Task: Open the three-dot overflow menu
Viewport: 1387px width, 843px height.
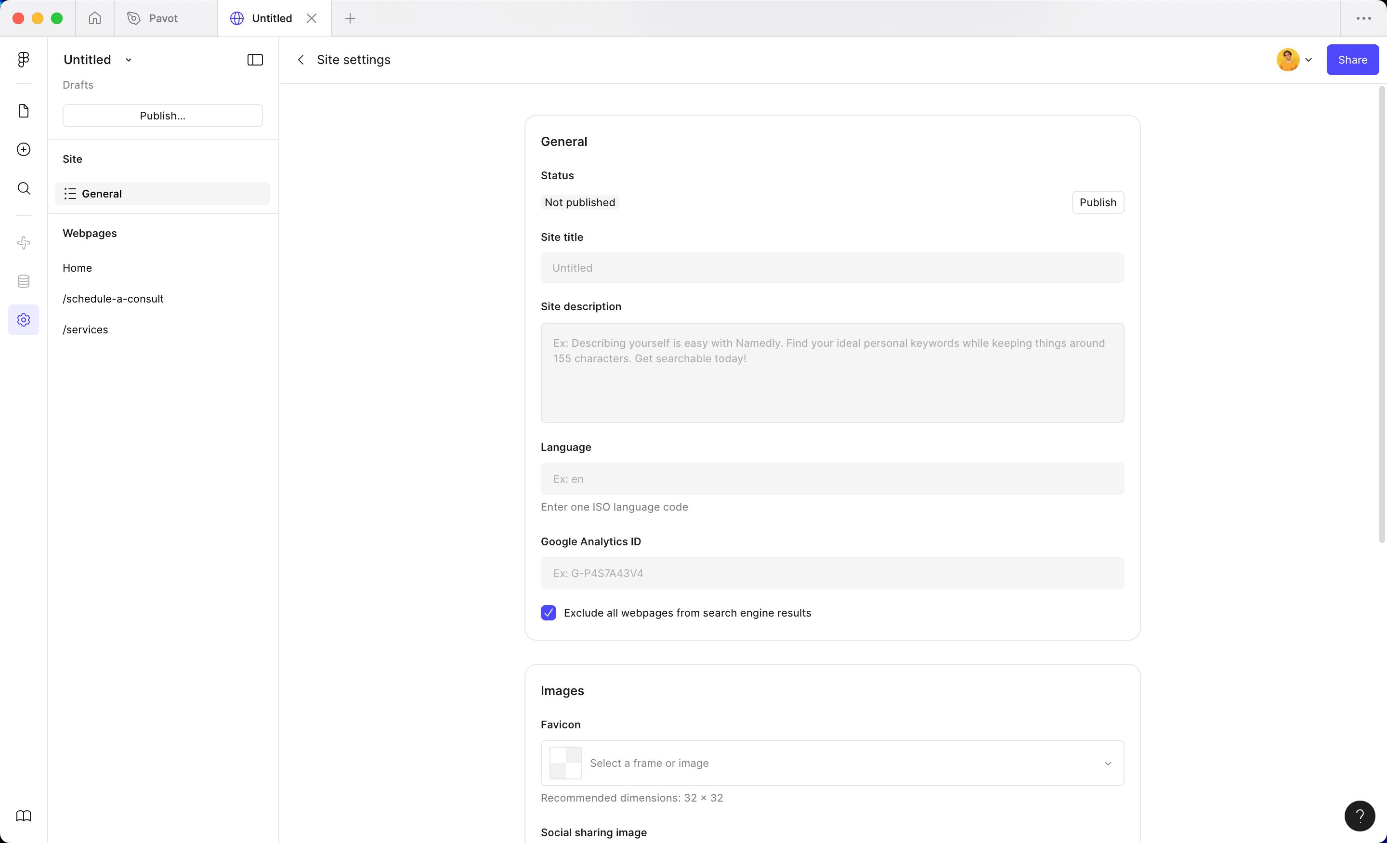Action: coord(1363,18)
